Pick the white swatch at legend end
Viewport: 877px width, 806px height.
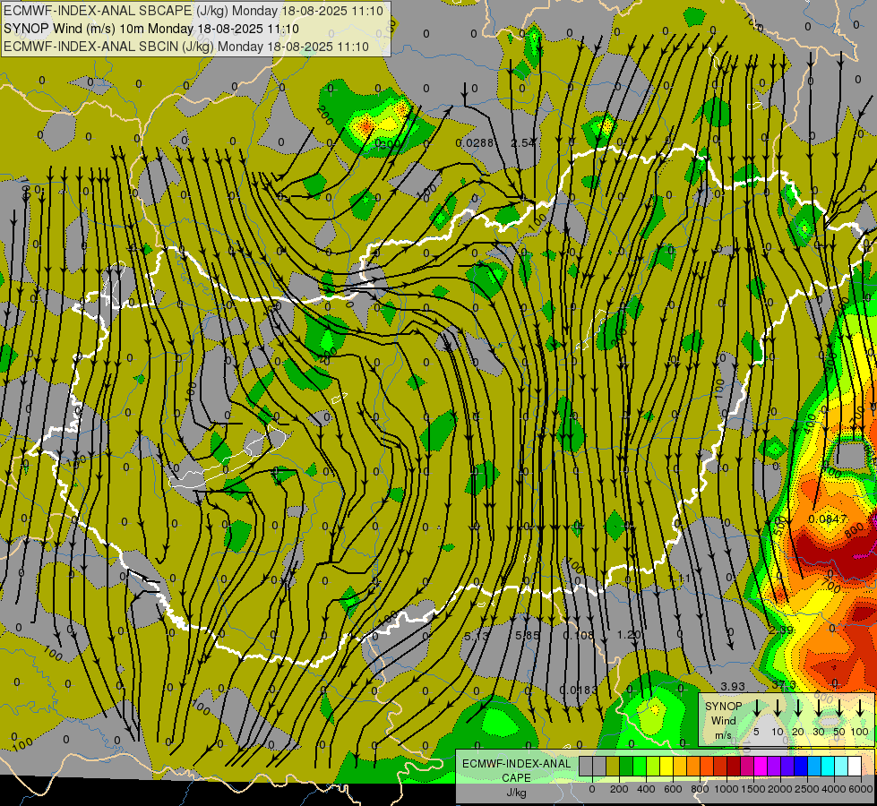coord(854,766)
